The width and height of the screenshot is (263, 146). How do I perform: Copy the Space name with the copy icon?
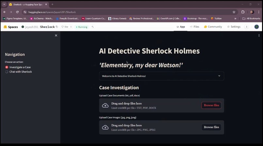pyautogui.click(x=57, y=27)
